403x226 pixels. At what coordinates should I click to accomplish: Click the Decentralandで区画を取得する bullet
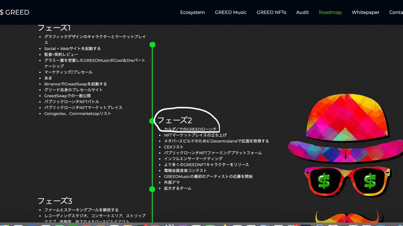(x=216, y=141)
